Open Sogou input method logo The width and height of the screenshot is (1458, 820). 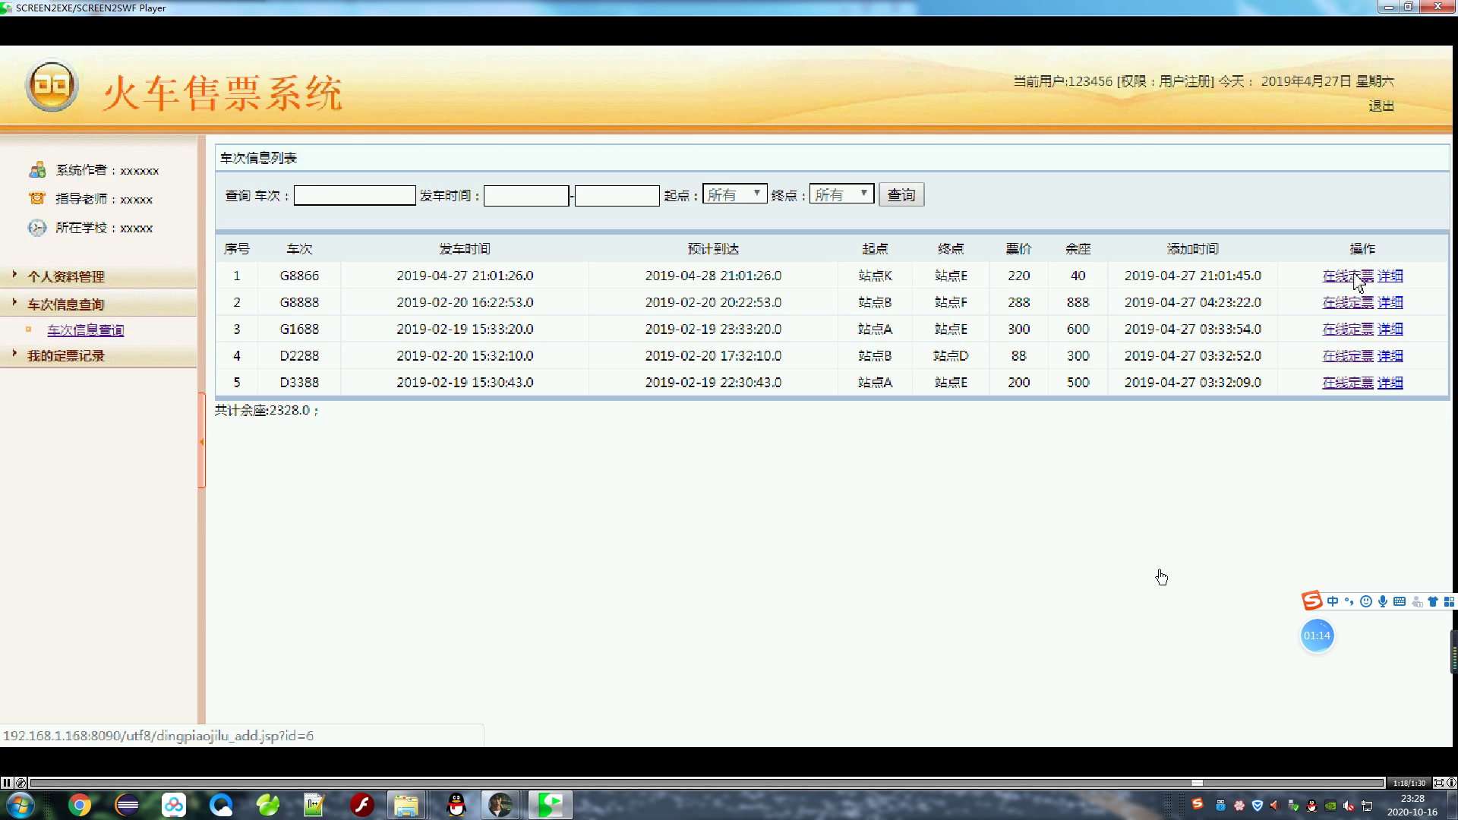pos(1312,601)
